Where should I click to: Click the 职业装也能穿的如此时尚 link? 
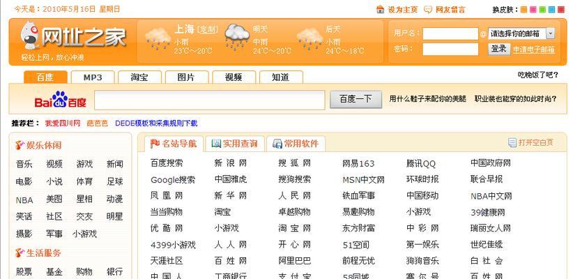515,99
